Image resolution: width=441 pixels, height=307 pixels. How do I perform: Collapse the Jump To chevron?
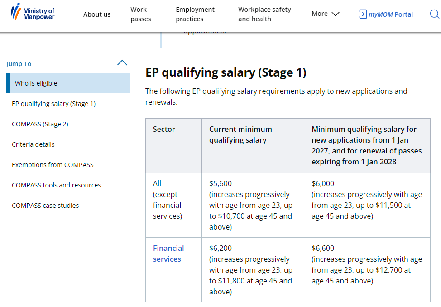pos(122,63)
